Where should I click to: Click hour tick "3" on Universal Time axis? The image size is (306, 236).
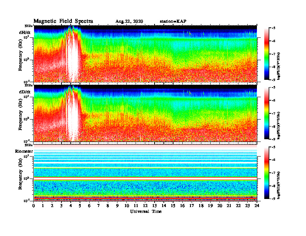point(61,206)
